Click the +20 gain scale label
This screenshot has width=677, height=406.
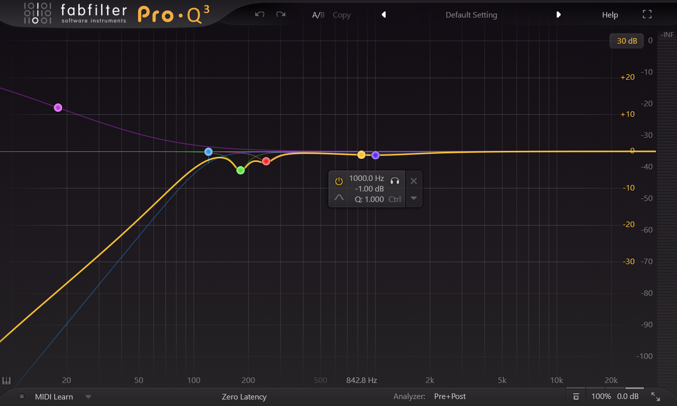point(628,77)
